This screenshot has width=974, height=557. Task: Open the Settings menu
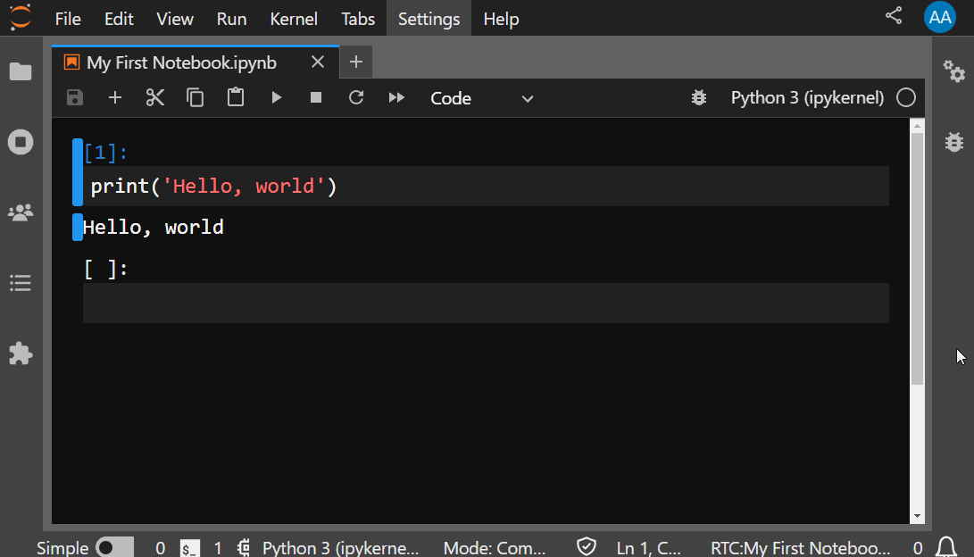[x=429, y=19]
